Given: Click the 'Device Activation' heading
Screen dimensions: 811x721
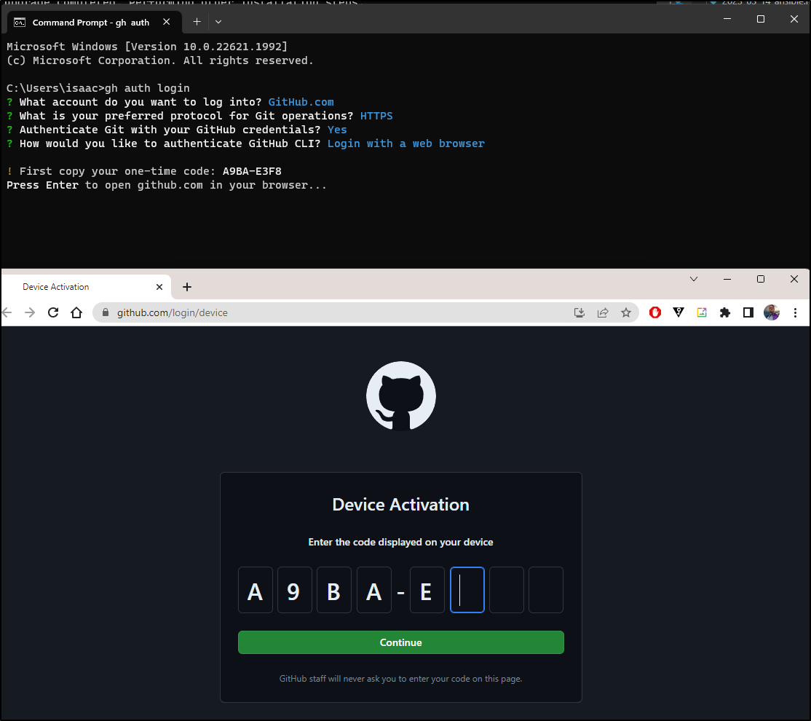Looking at the screenshot, I should click(401, 505).
